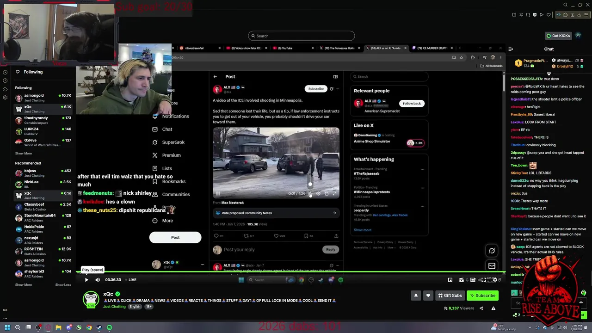592x333 pixels.
Task: Collapse chat panel with arrow icon
Action: click(511, 49)
